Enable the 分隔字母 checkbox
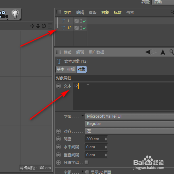The height and width of the screenshot is (174, 174). (86, 162)
